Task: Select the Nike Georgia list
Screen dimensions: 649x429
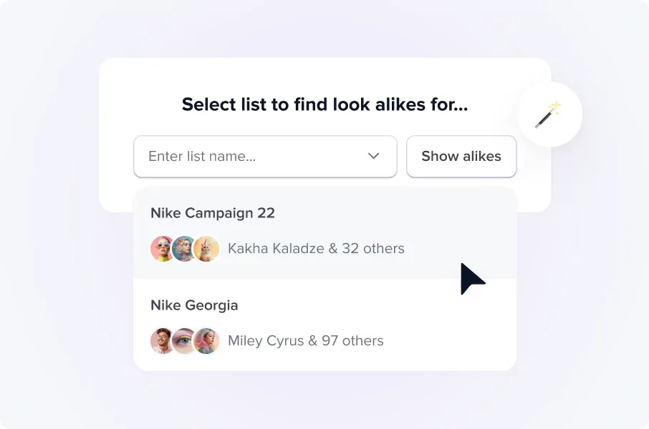Action: [x=325, y=325]
